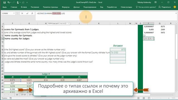Click the empty answer cell in row 18
The image size is (178, 100).
(x=118, y=56)
